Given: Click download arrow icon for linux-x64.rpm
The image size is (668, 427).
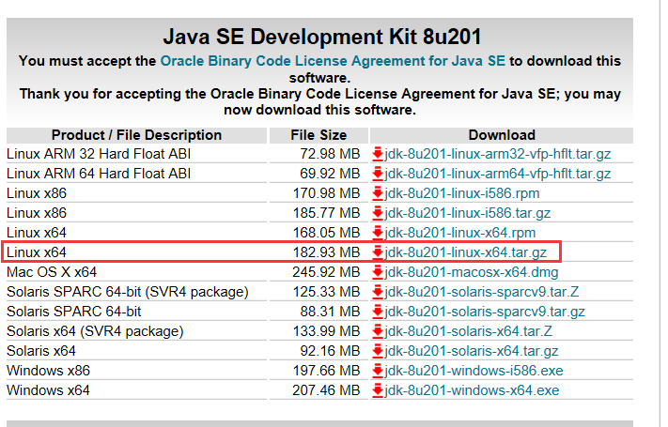Looking at the screenshot, I should click(378, 233).
